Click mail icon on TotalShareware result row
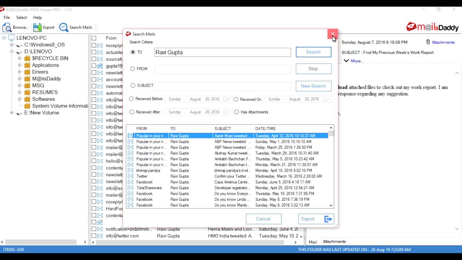462x260 pixels. click(130, 188)
